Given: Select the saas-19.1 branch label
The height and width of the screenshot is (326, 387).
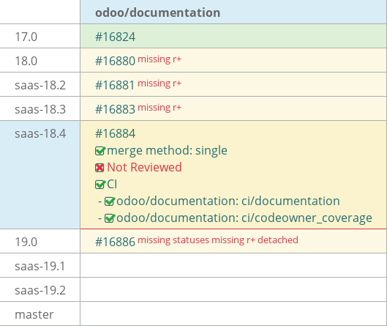Looking at the screenshot, I should click(x=40, y=266).
